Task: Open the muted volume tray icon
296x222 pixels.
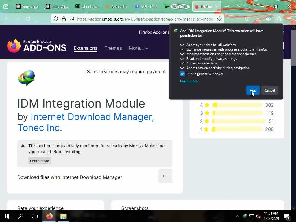Action: (258, 216)
